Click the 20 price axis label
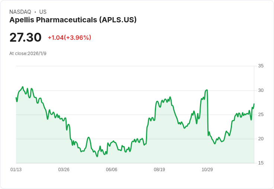The height and width of the screenshot is (189, 274). point(261,139)
